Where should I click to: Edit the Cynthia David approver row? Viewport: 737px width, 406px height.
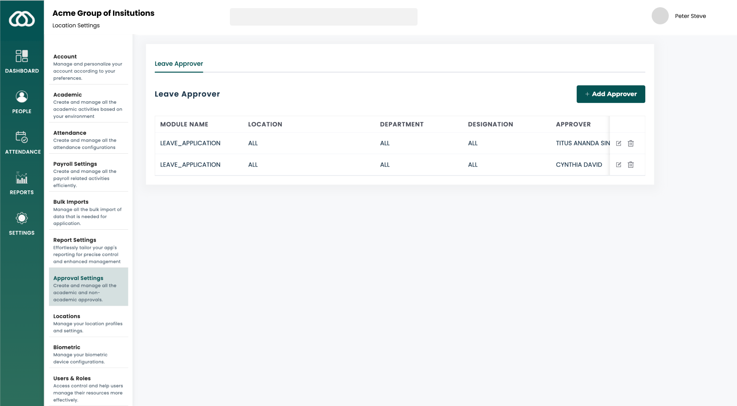[x=618, y=165]
